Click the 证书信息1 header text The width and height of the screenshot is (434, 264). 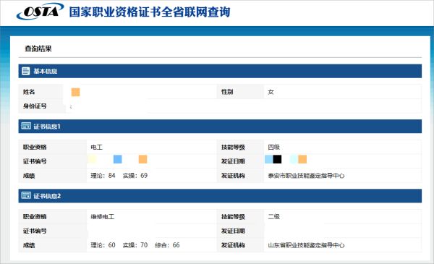[47, 127]
